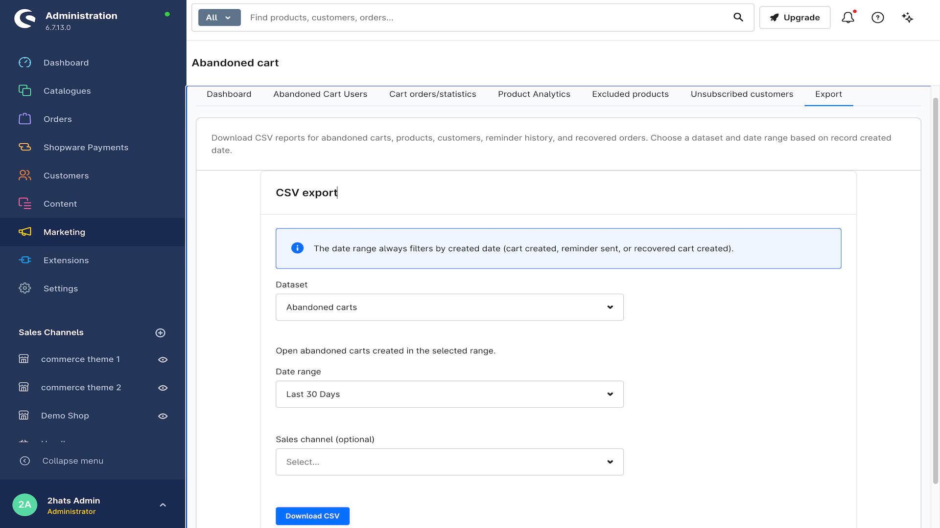Open the notifications bell

click(848, 18)
